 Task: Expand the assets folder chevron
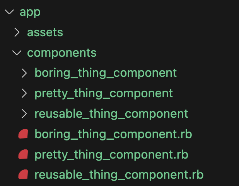(x=17, y=32)
